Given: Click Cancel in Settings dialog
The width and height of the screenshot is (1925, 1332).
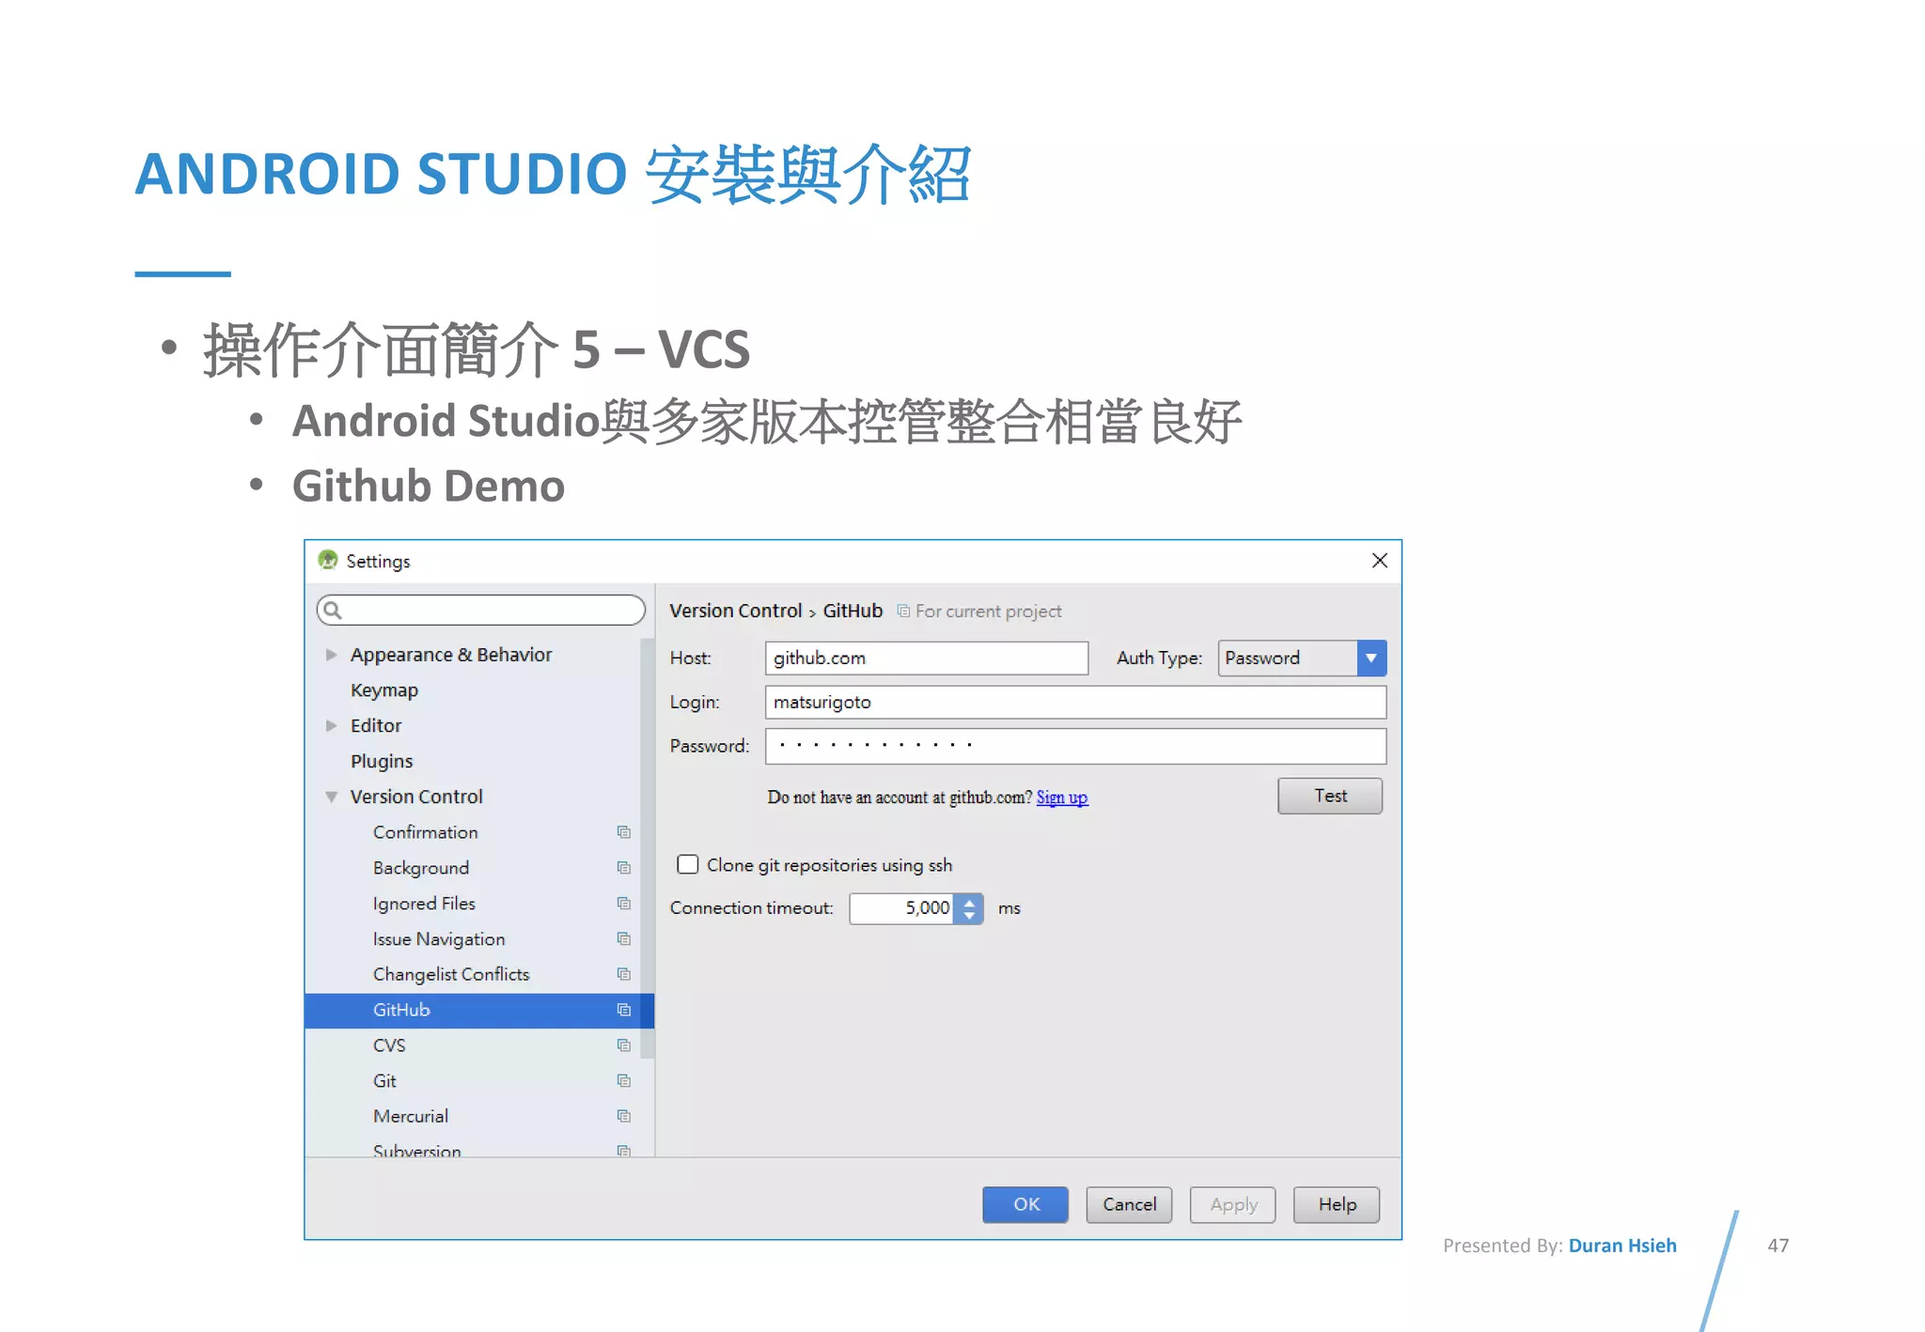Looking at the screenshot, I should [1129, 1204].
